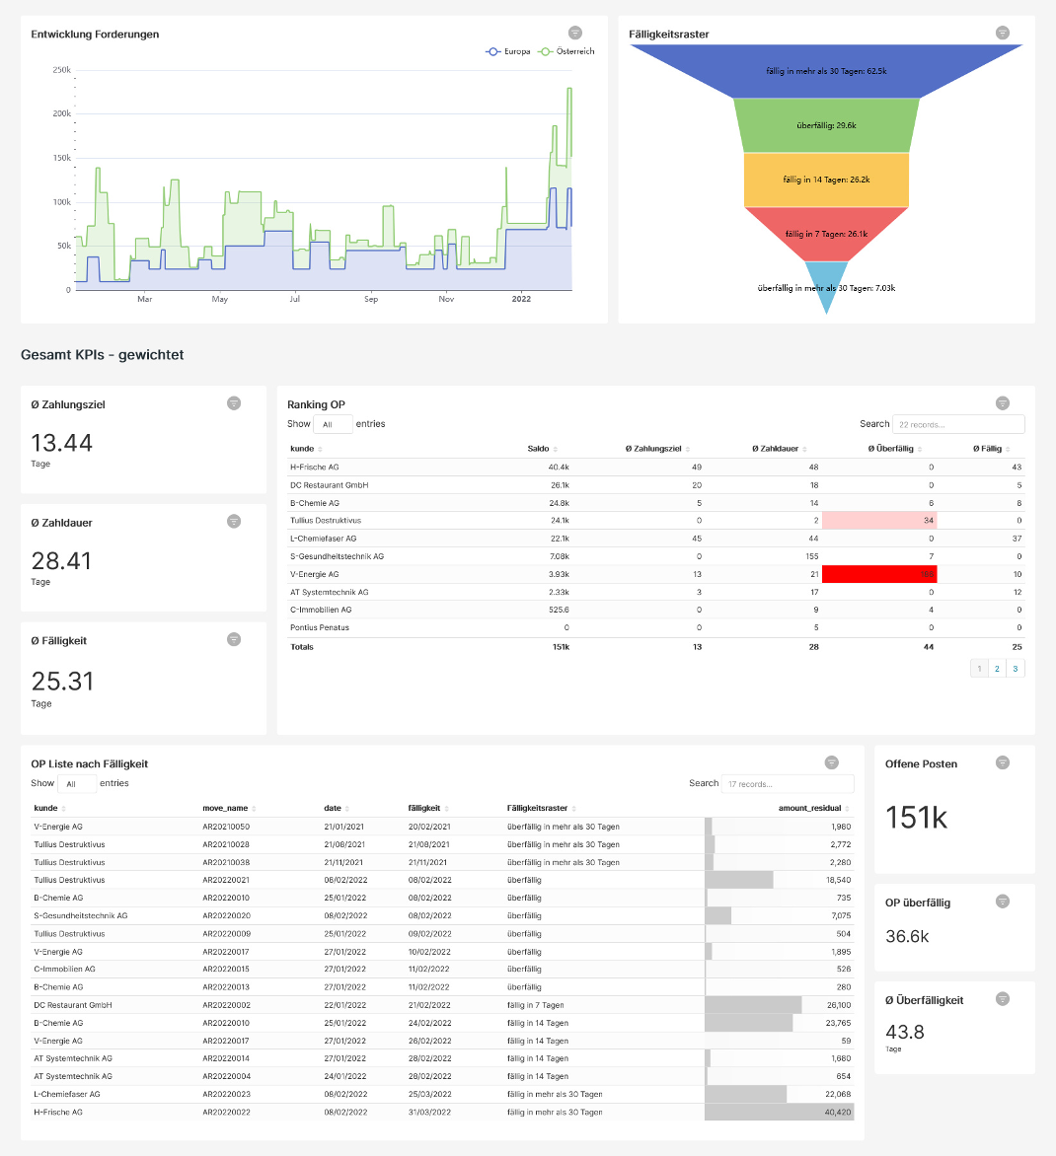Go to page 3 of the Ranking OP table
Screen dimensions: 1056x1156
[x=1015, y=668]
